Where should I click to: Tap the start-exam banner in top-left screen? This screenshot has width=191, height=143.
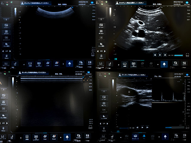[x=36, y=3]
